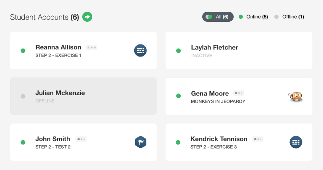Click John Smith's progress dots indicator
The height and width of the screenshot is (170, 323).
point(81,139)
